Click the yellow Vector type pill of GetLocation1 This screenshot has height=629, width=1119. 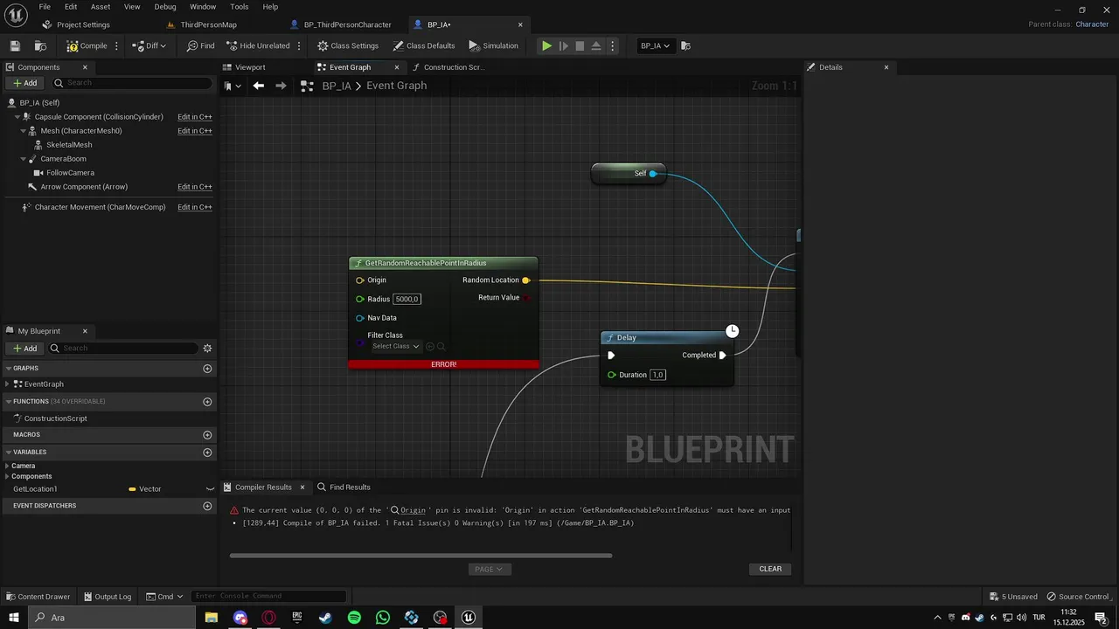click(132, 489)
